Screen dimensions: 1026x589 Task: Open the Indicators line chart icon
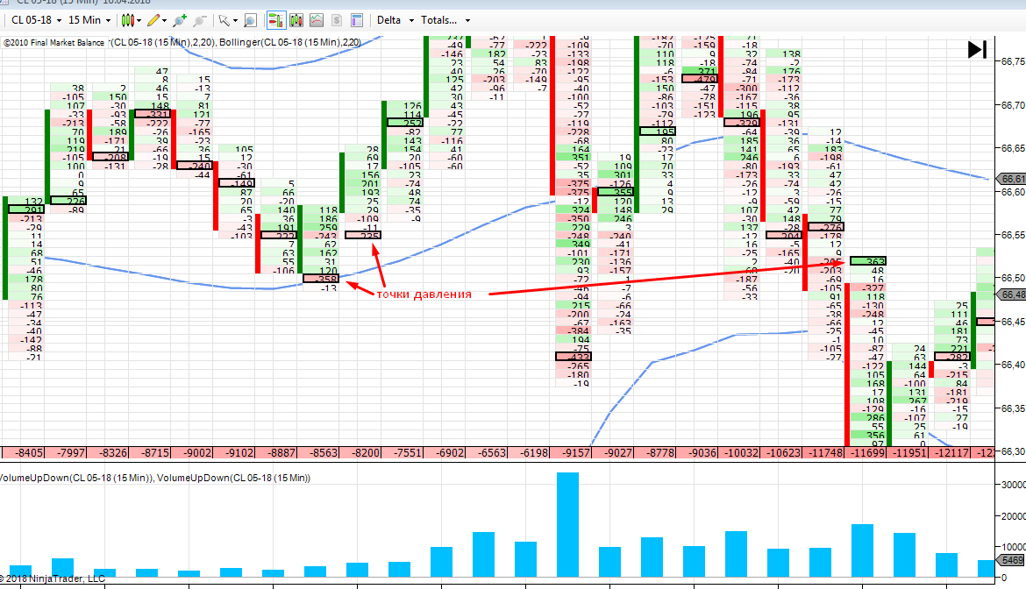[x=317, y=20]
